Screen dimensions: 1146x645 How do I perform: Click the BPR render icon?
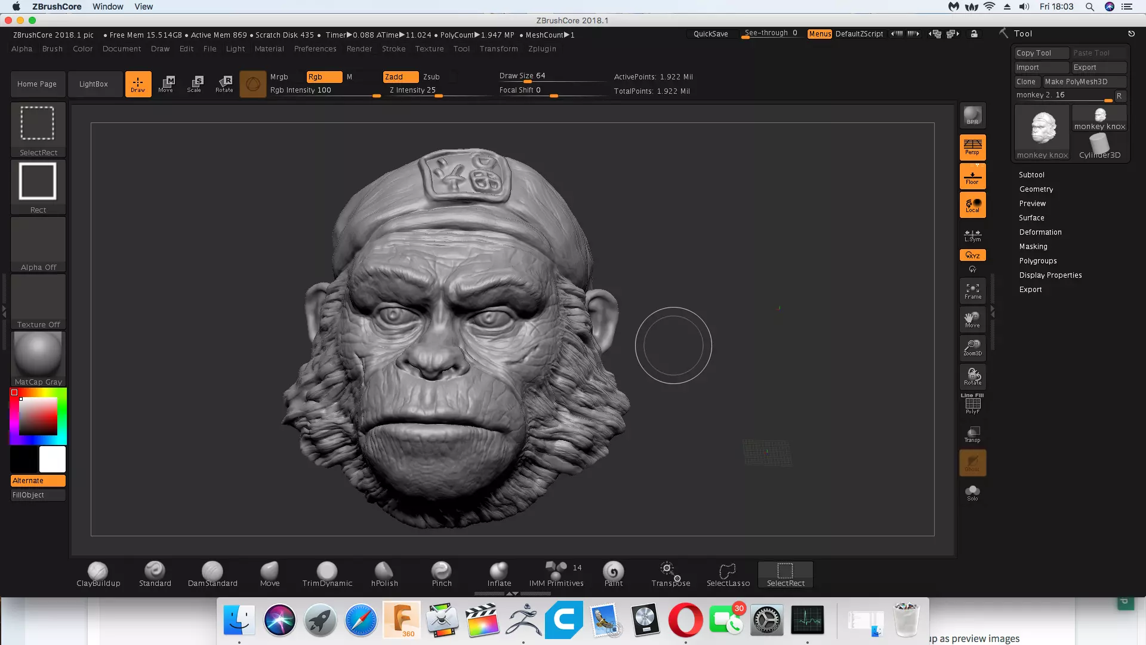(x=972, y=116)
